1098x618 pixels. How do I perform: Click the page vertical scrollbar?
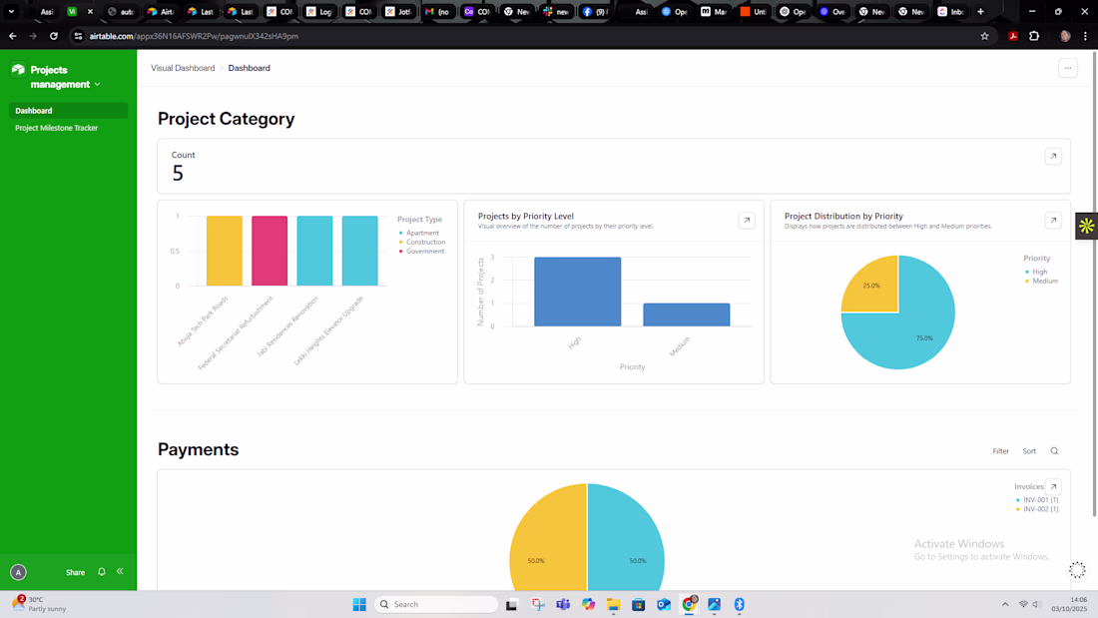pos(1094,284)
